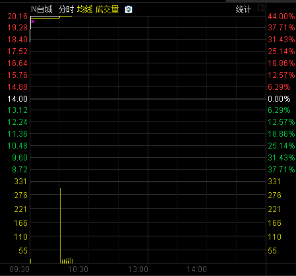Toggle the 成交量 volume indicator
The height and width of the screenshot is (276, 296).
pos(107,9)
